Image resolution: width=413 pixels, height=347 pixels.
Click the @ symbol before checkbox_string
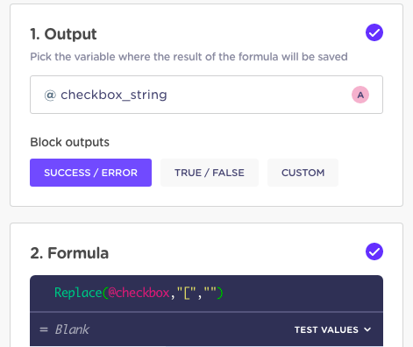pos(50,95)
